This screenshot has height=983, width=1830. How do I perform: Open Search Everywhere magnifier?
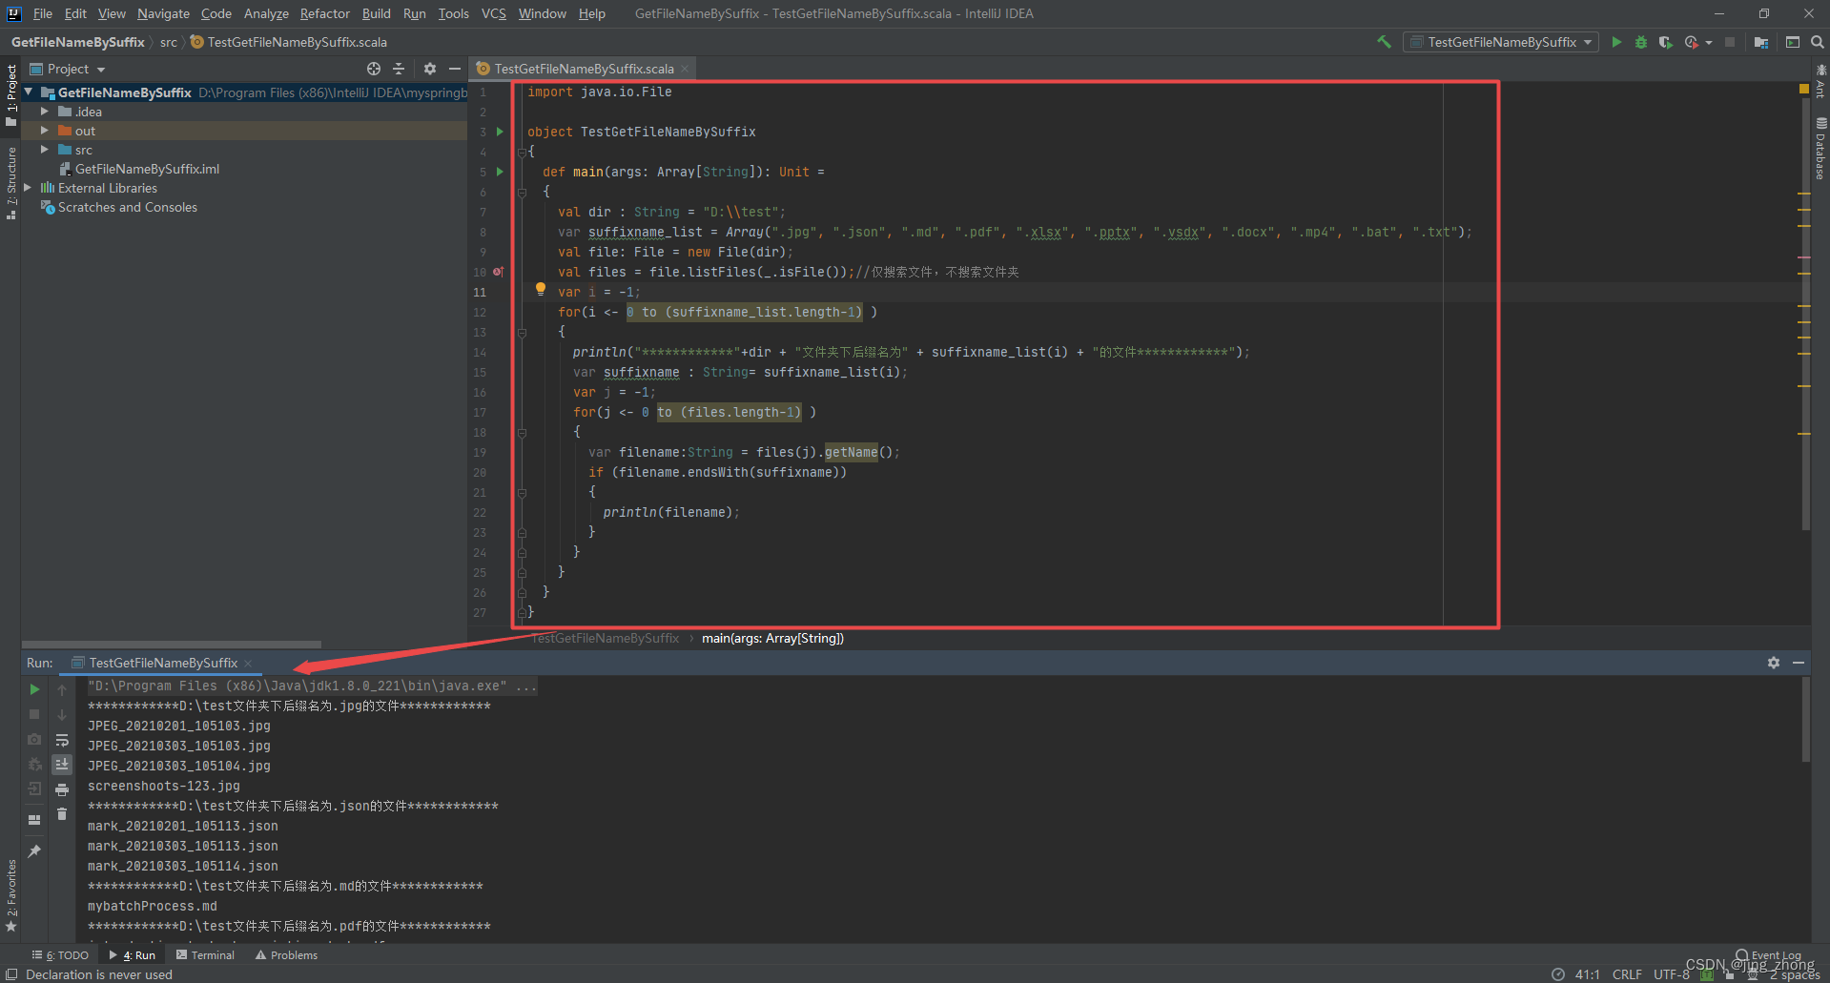(x=1818, y=42)
